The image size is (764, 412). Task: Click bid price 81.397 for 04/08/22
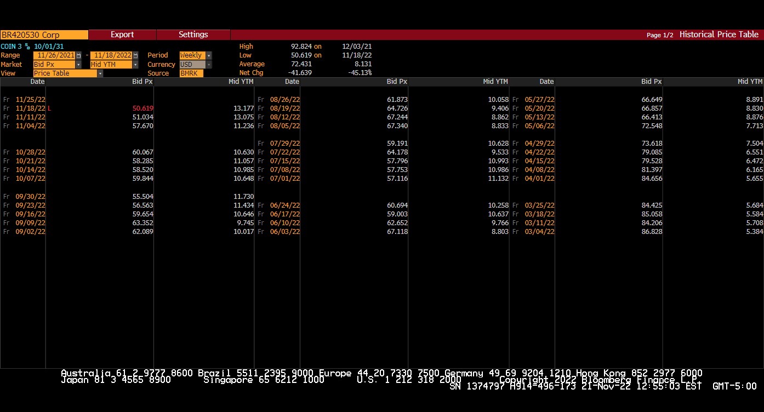click(x=652, y=170)
